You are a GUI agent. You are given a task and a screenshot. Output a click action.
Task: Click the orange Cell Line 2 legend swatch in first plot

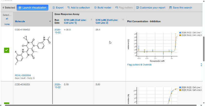click(x=180, y=35)
